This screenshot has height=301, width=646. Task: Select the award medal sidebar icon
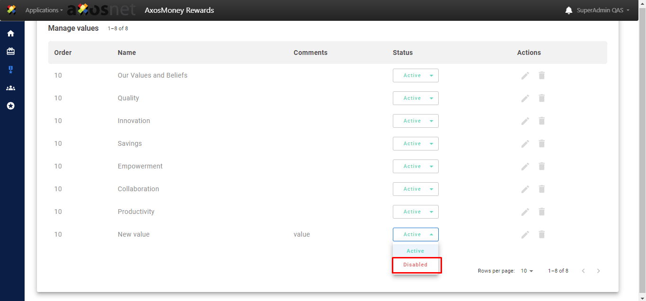coord(10,70)
